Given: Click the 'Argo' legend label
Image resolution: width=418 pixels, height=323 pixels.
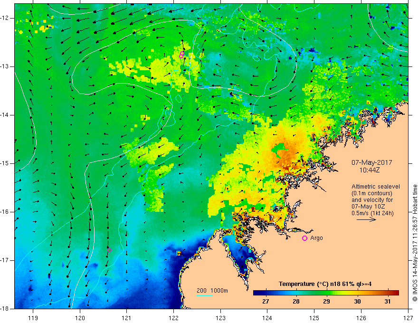Looking at the screenshot, I should click(x=316, y=238).
